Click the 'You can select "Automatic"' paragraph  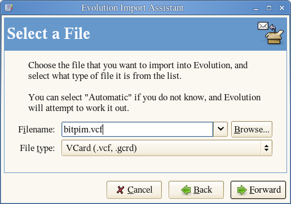coord(144,103)
